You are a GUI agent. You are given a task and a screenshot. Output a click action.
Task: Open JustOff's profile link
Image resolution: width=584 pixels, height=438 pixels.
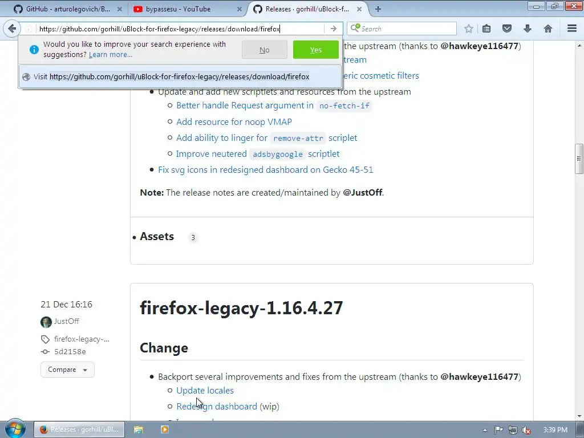(x=66, y=321)
